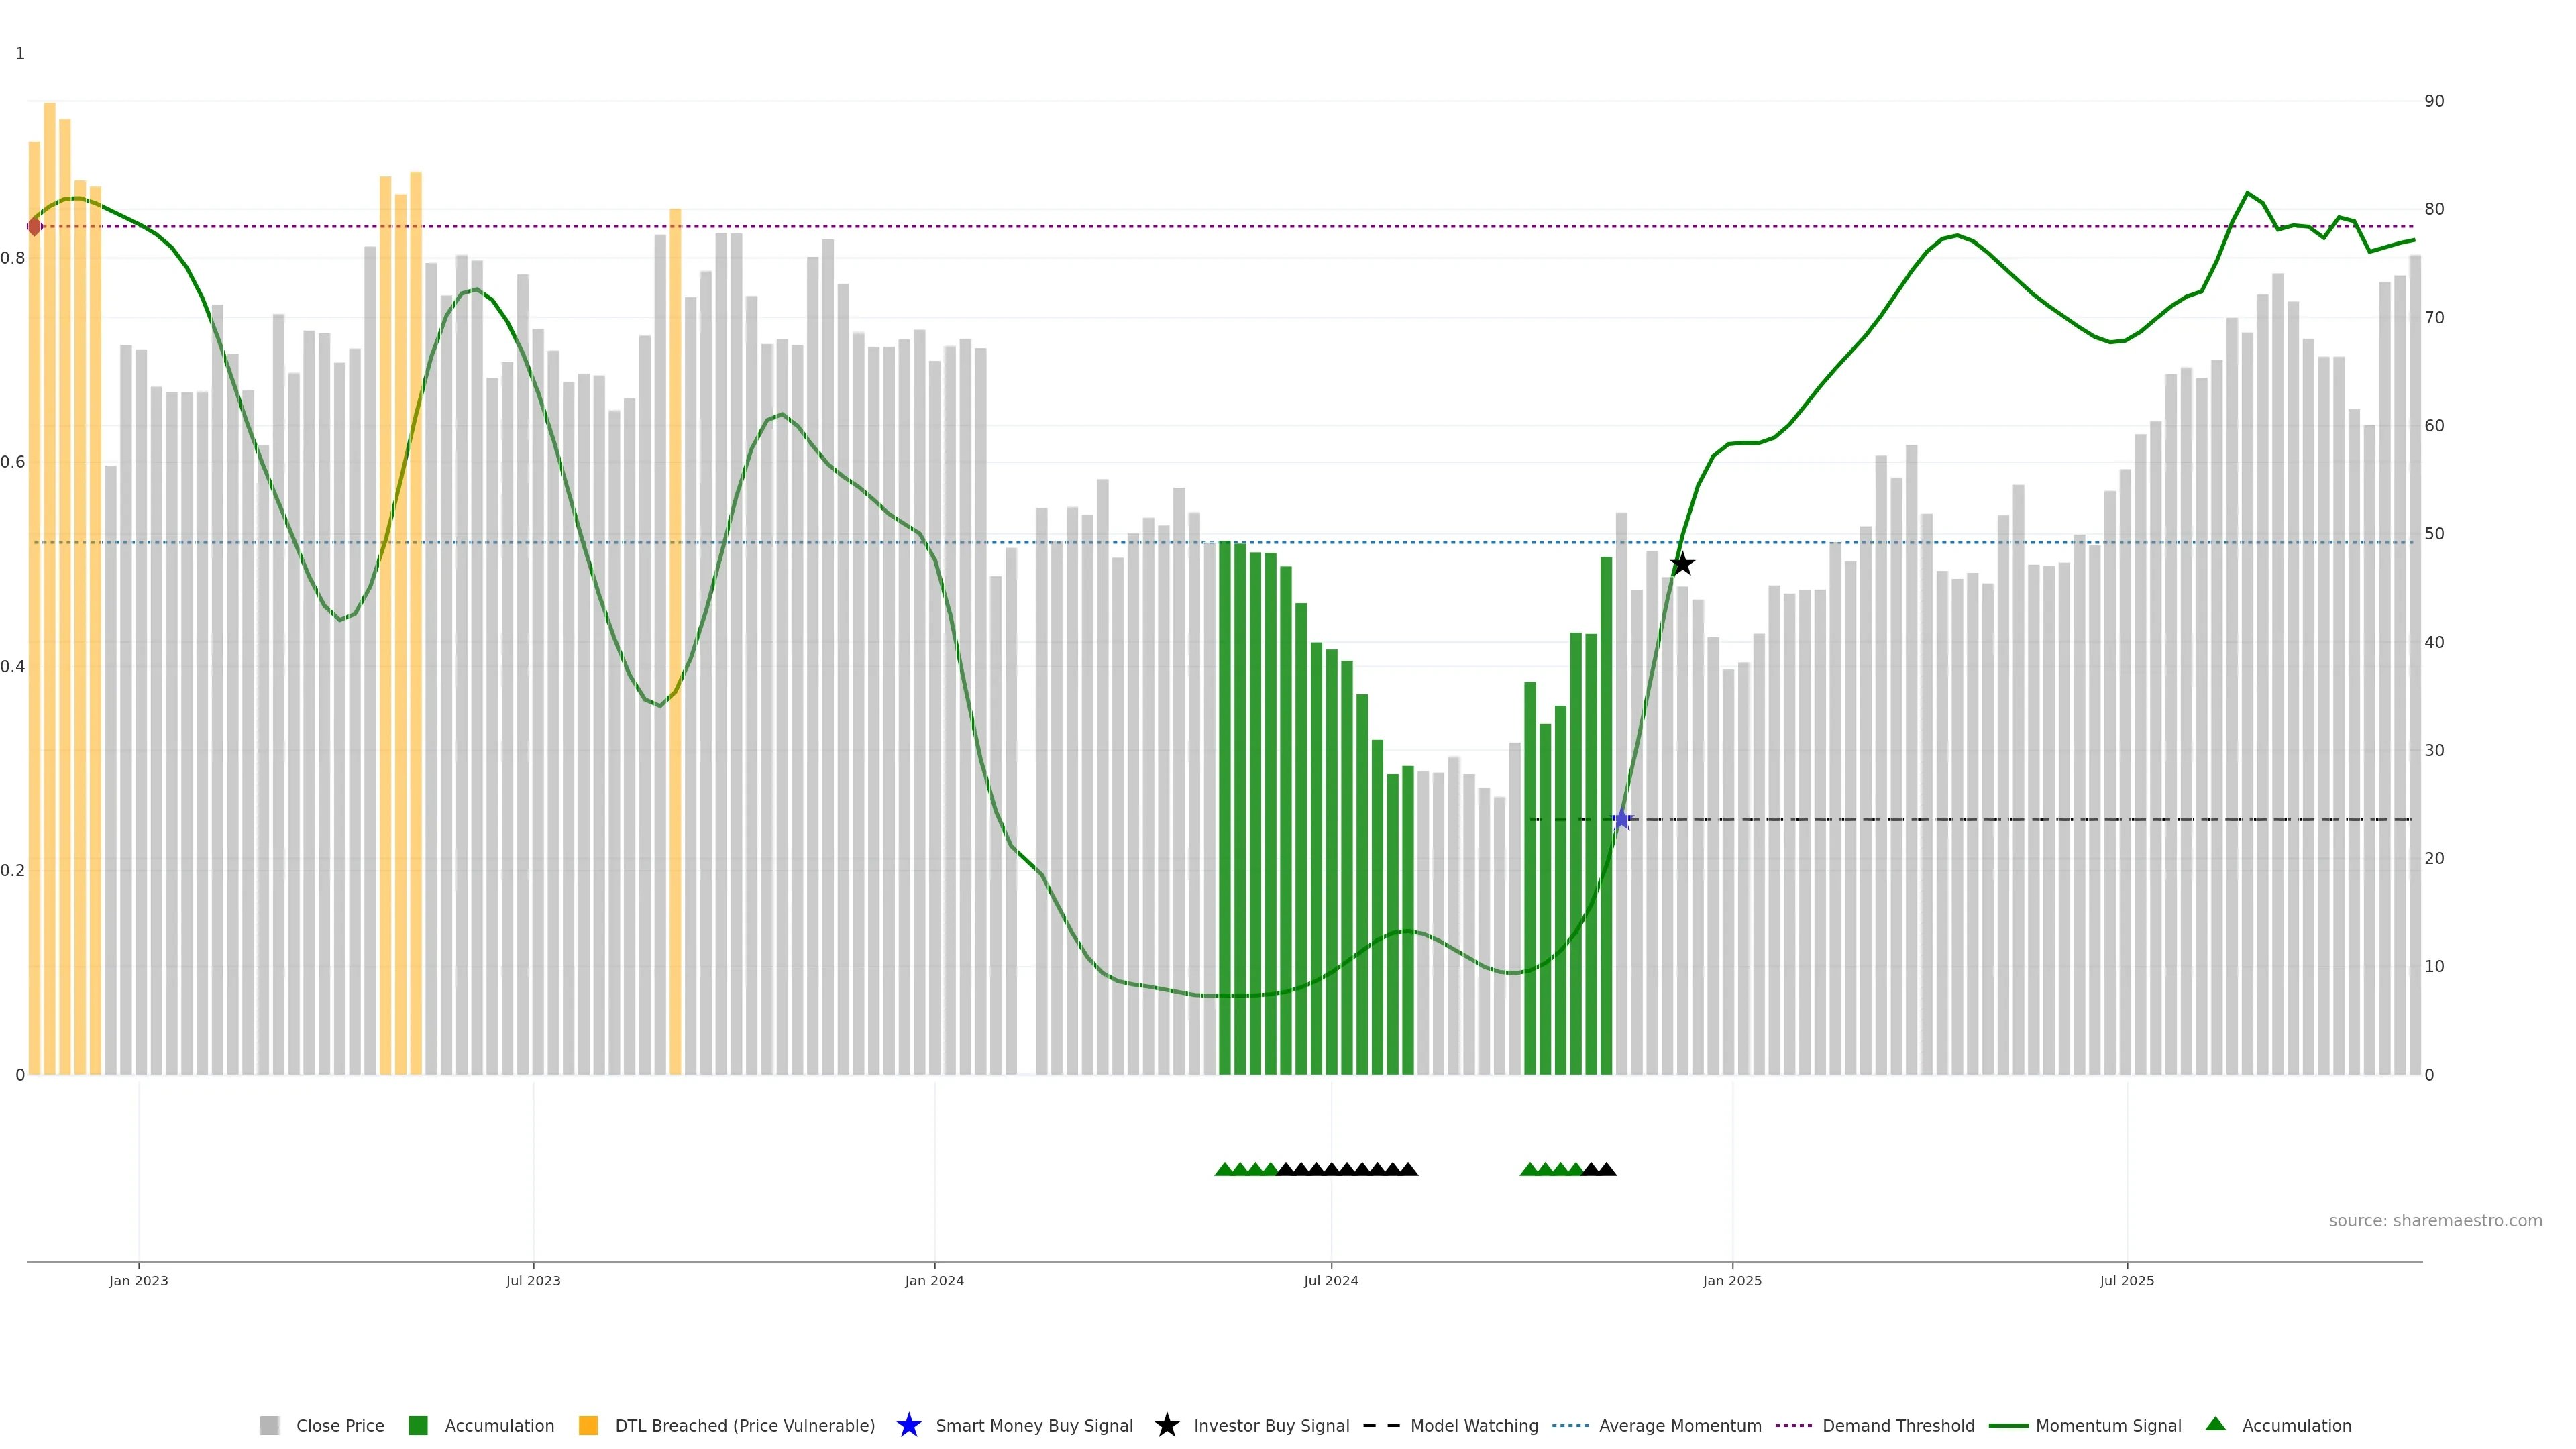2576x1449 pixels.
Task: Click the Jul 2024 axis label
Action: point(1330,1280)
